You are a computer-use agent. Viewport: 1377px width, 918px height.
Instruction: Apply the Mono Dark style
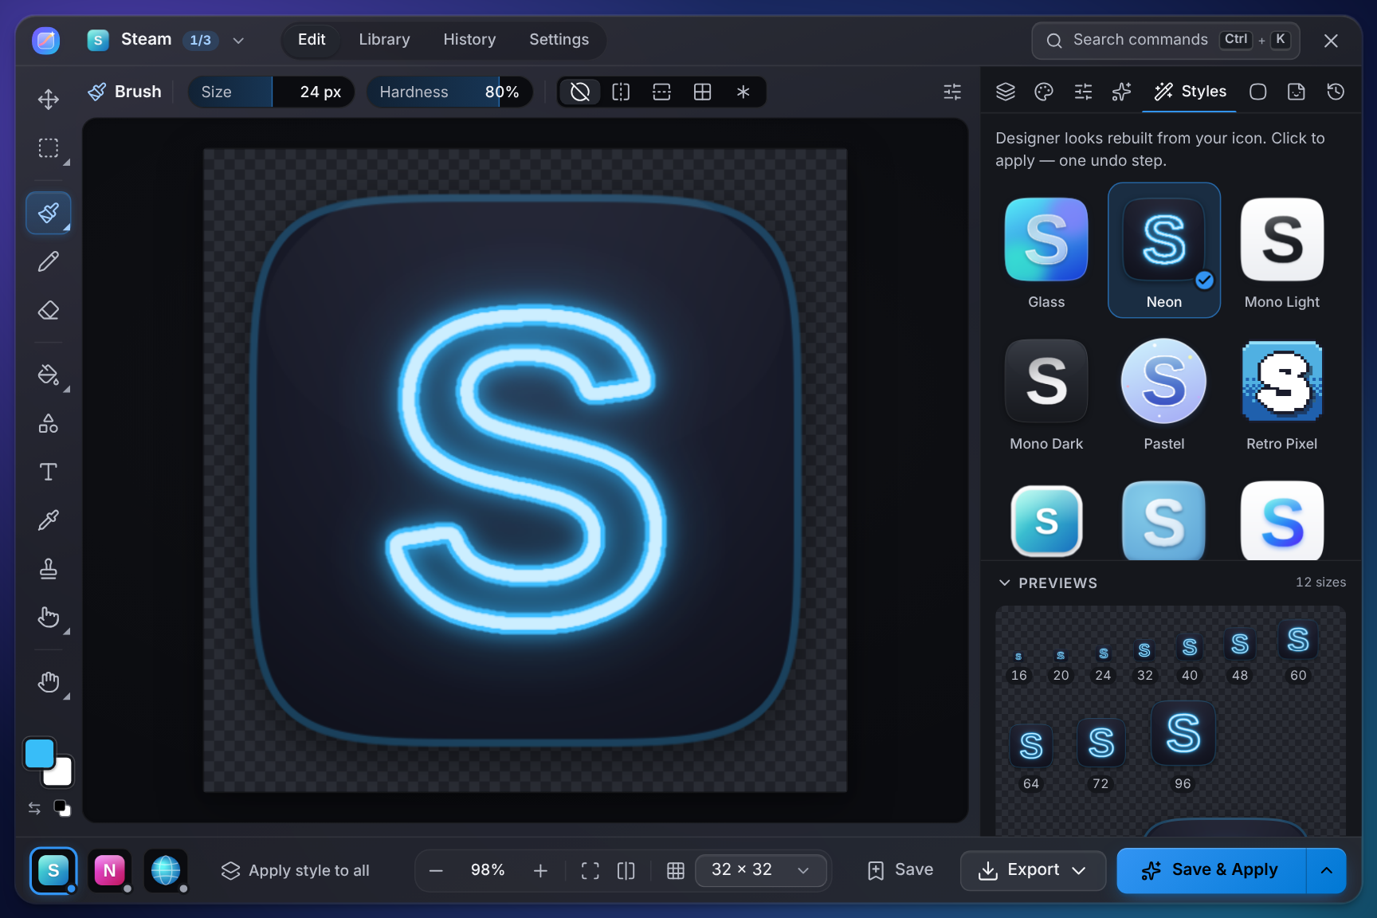point(1046,394)
